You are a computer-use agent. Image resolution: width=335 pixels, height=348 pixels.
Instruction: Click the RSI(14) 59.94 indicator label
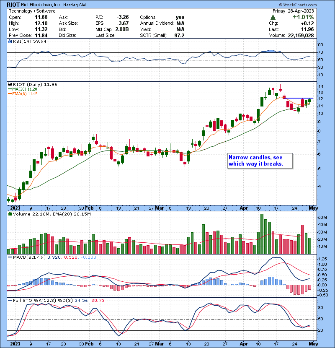(29, 41)
